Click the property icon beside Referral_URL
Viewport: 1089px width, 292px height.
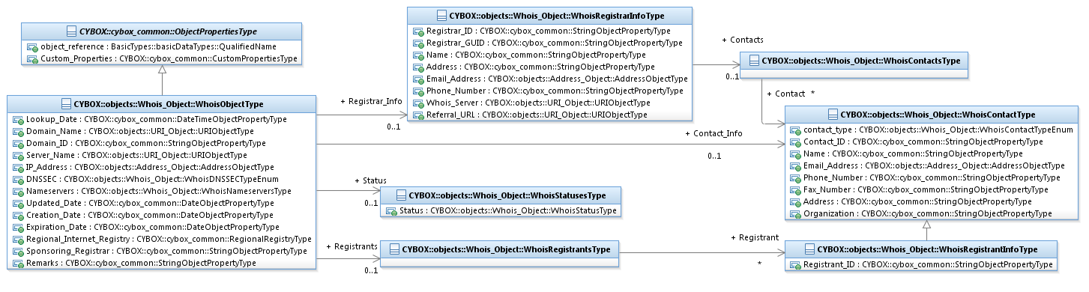click(x=419, y=115)
